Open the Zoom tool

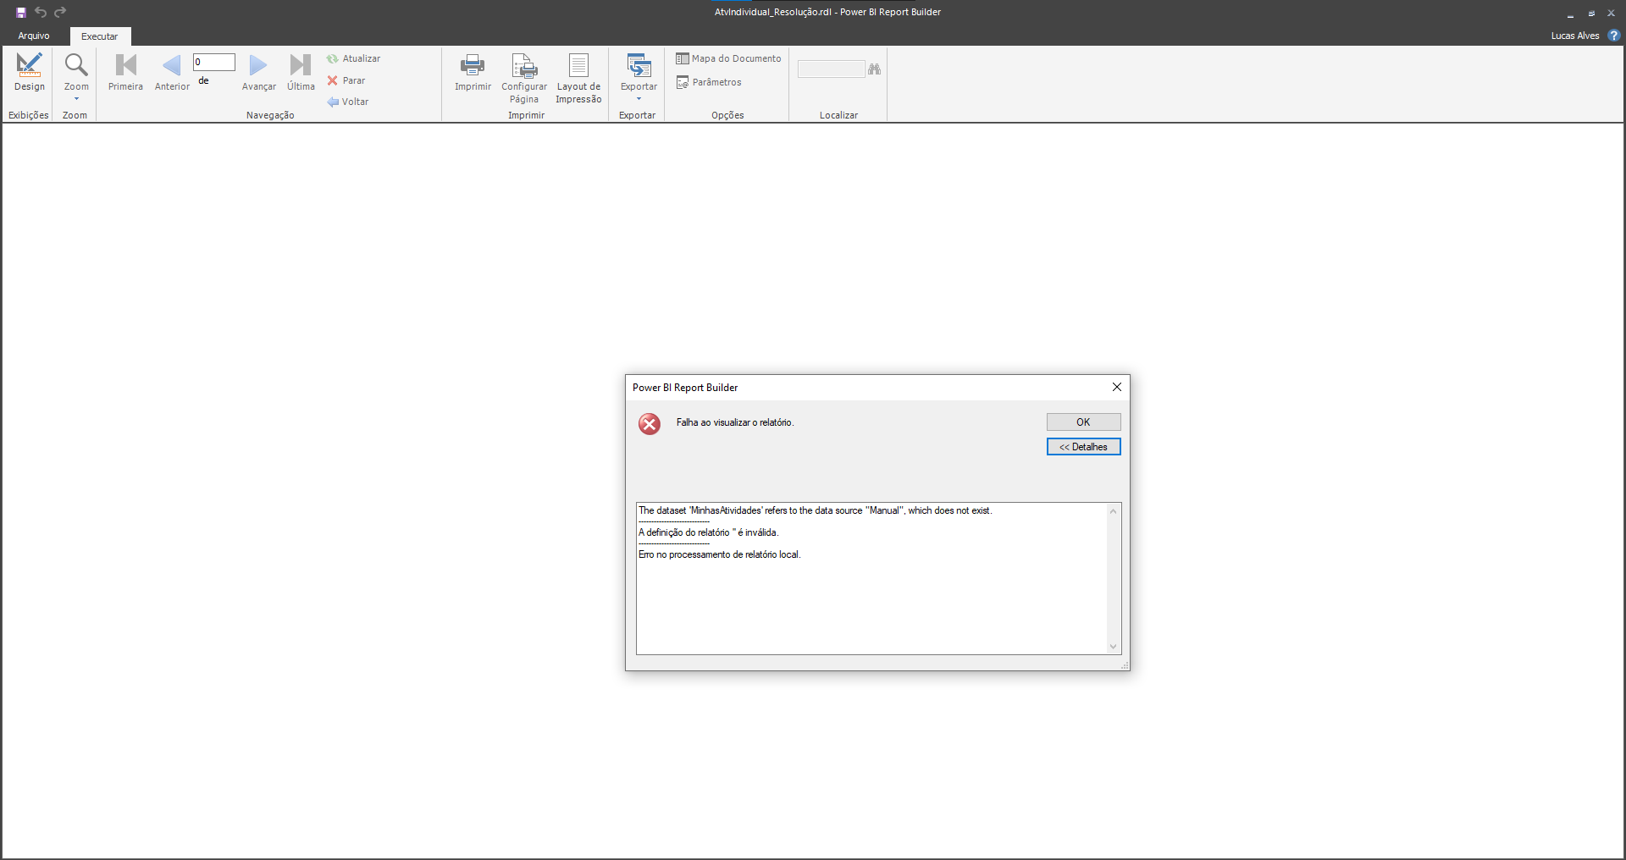tap(76, 76)
